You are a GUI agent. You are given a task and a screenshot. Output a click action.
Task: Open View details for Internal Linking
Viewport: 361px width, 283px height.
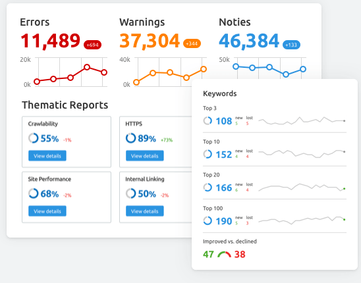click(x=144, y=211)
